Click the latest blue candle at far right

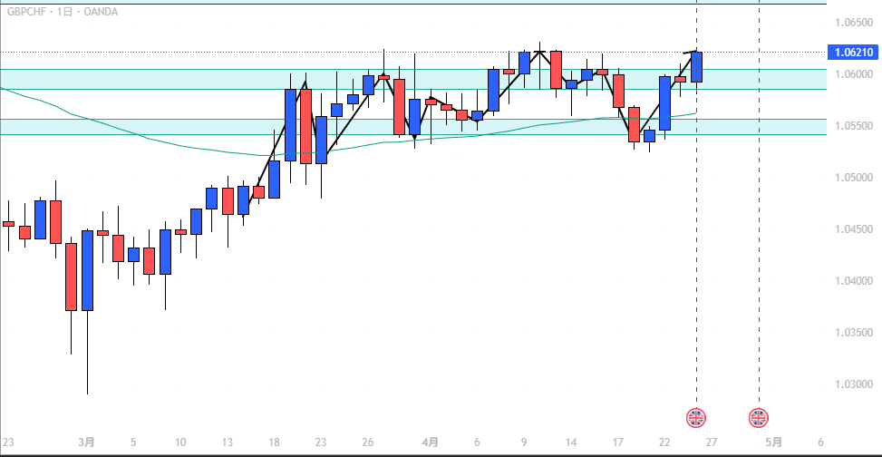click(697, 67)
